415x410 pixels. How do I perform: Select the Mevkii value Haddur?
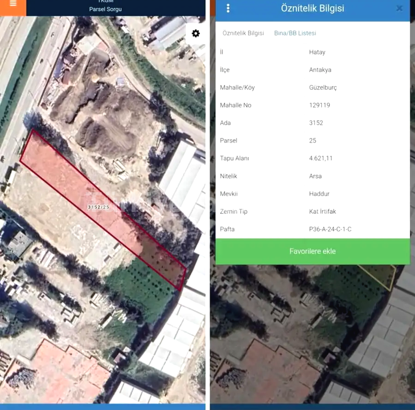point(319,194)
